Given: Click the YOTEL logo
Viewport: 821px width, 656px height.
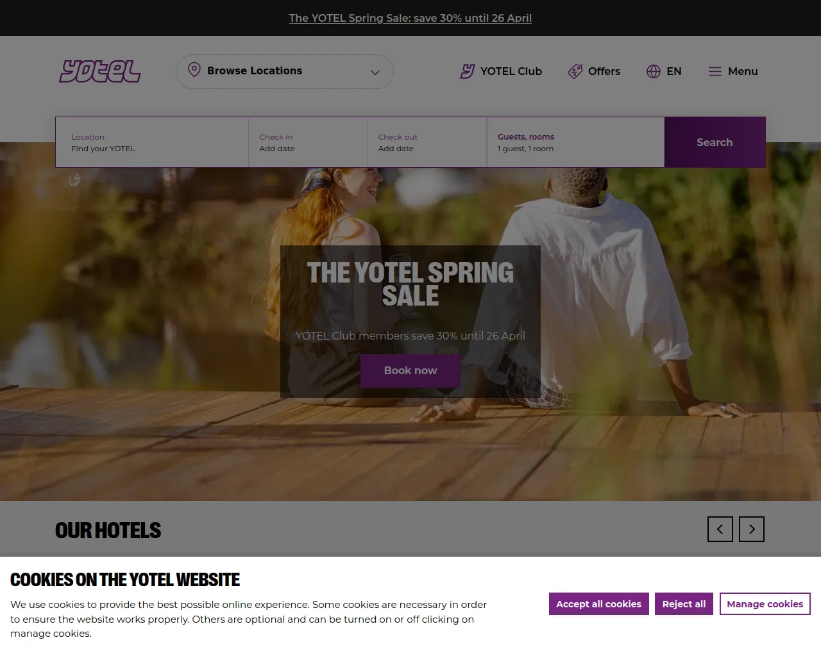Looking at the screenshot, I should point(100,71).
